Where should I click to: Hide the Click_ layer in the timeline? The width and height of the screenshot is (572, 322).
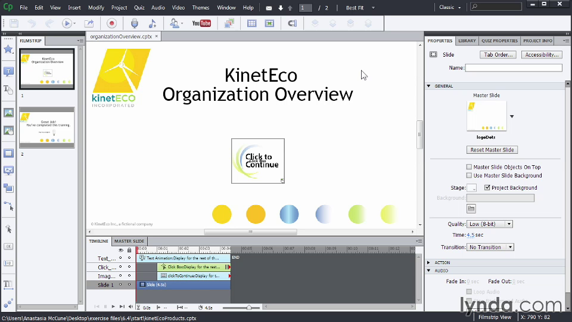click(120, 267)
